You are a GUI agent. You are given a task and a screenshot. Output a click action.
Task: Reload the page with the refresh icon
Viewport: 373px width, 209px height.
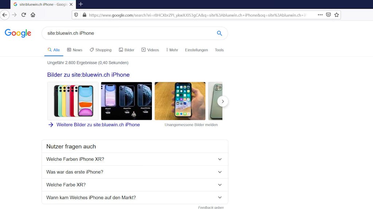[x=24, y=15]
